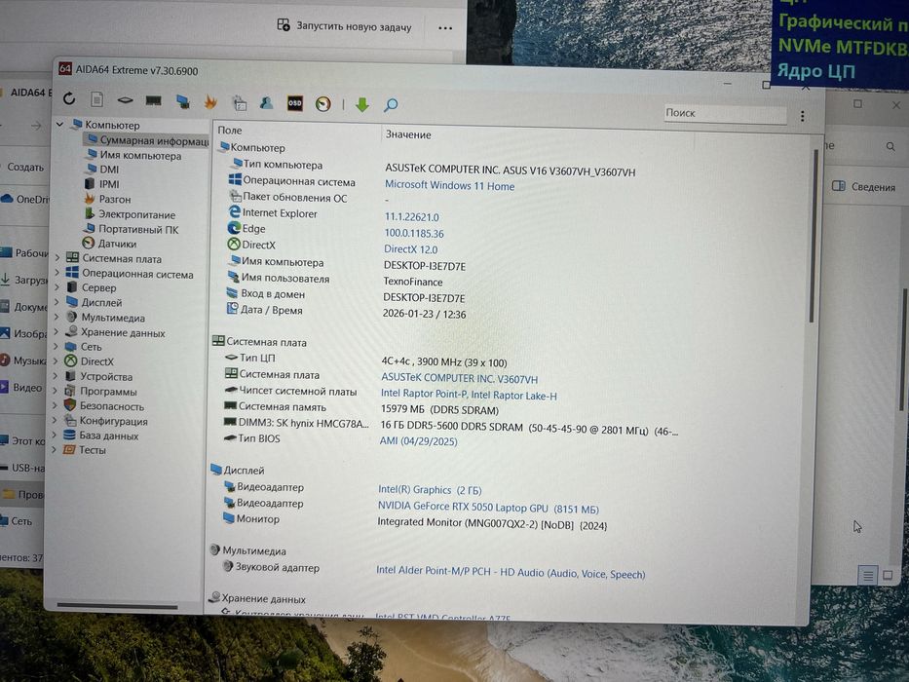
Task: Click the user profile toolbar icon
Action: point(267,102)
